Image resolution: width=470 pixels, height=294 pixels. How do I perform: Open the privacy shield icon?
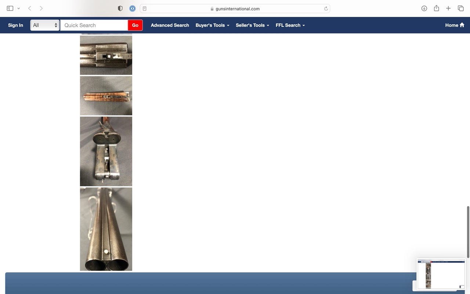[120, 8]
